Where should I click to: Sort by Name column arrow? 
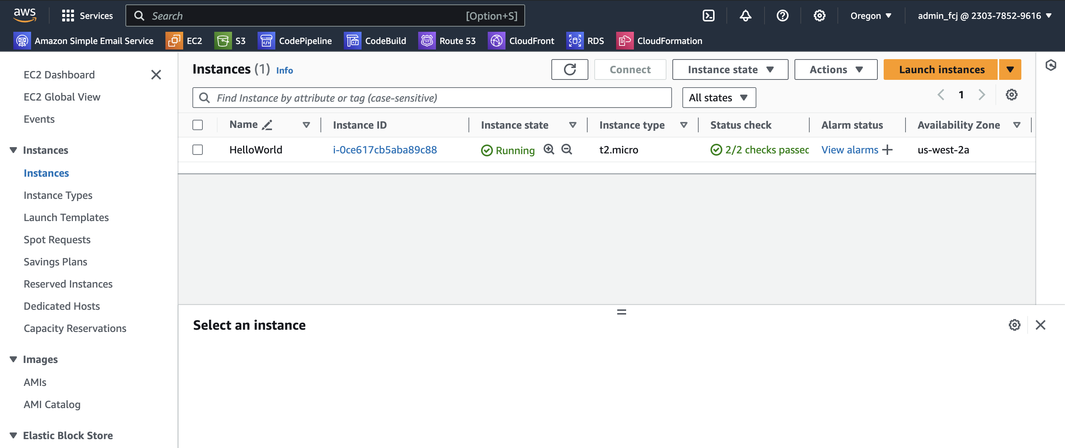pos(306,125)
